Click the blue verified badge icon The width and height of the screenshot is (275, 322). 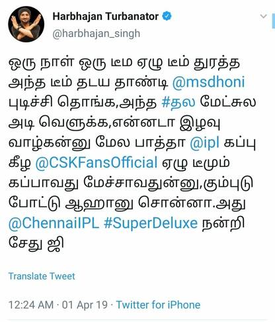point(167,16)
